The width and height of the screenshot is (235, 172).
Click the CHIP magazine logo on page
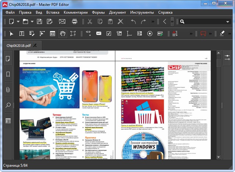point(174,67)
